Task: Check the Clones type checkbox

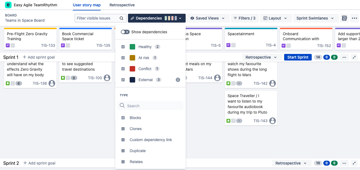Action: tap(123, 129)
